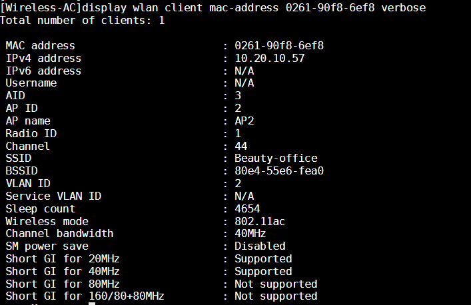Viewport: 471px width, 305px height.
Task: Click the IPv6 address label
Action: click(43, 71)
